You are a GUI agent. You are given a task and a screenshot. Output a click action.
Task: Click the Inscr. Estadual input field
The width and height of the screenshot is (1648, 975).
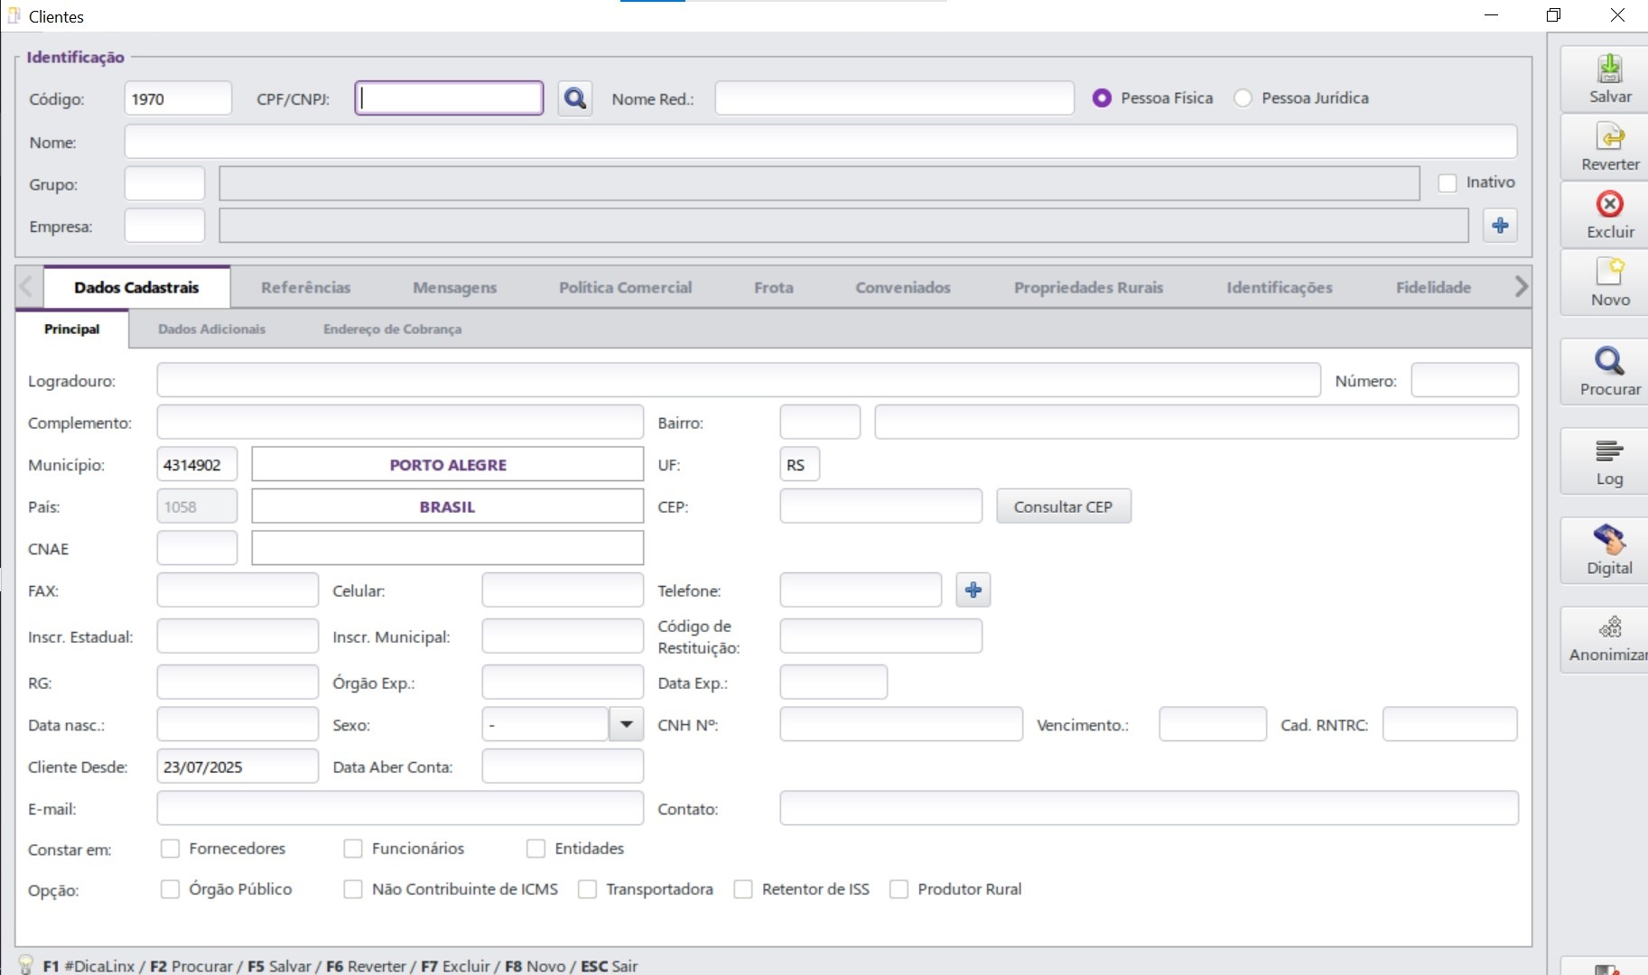[237, 636]
